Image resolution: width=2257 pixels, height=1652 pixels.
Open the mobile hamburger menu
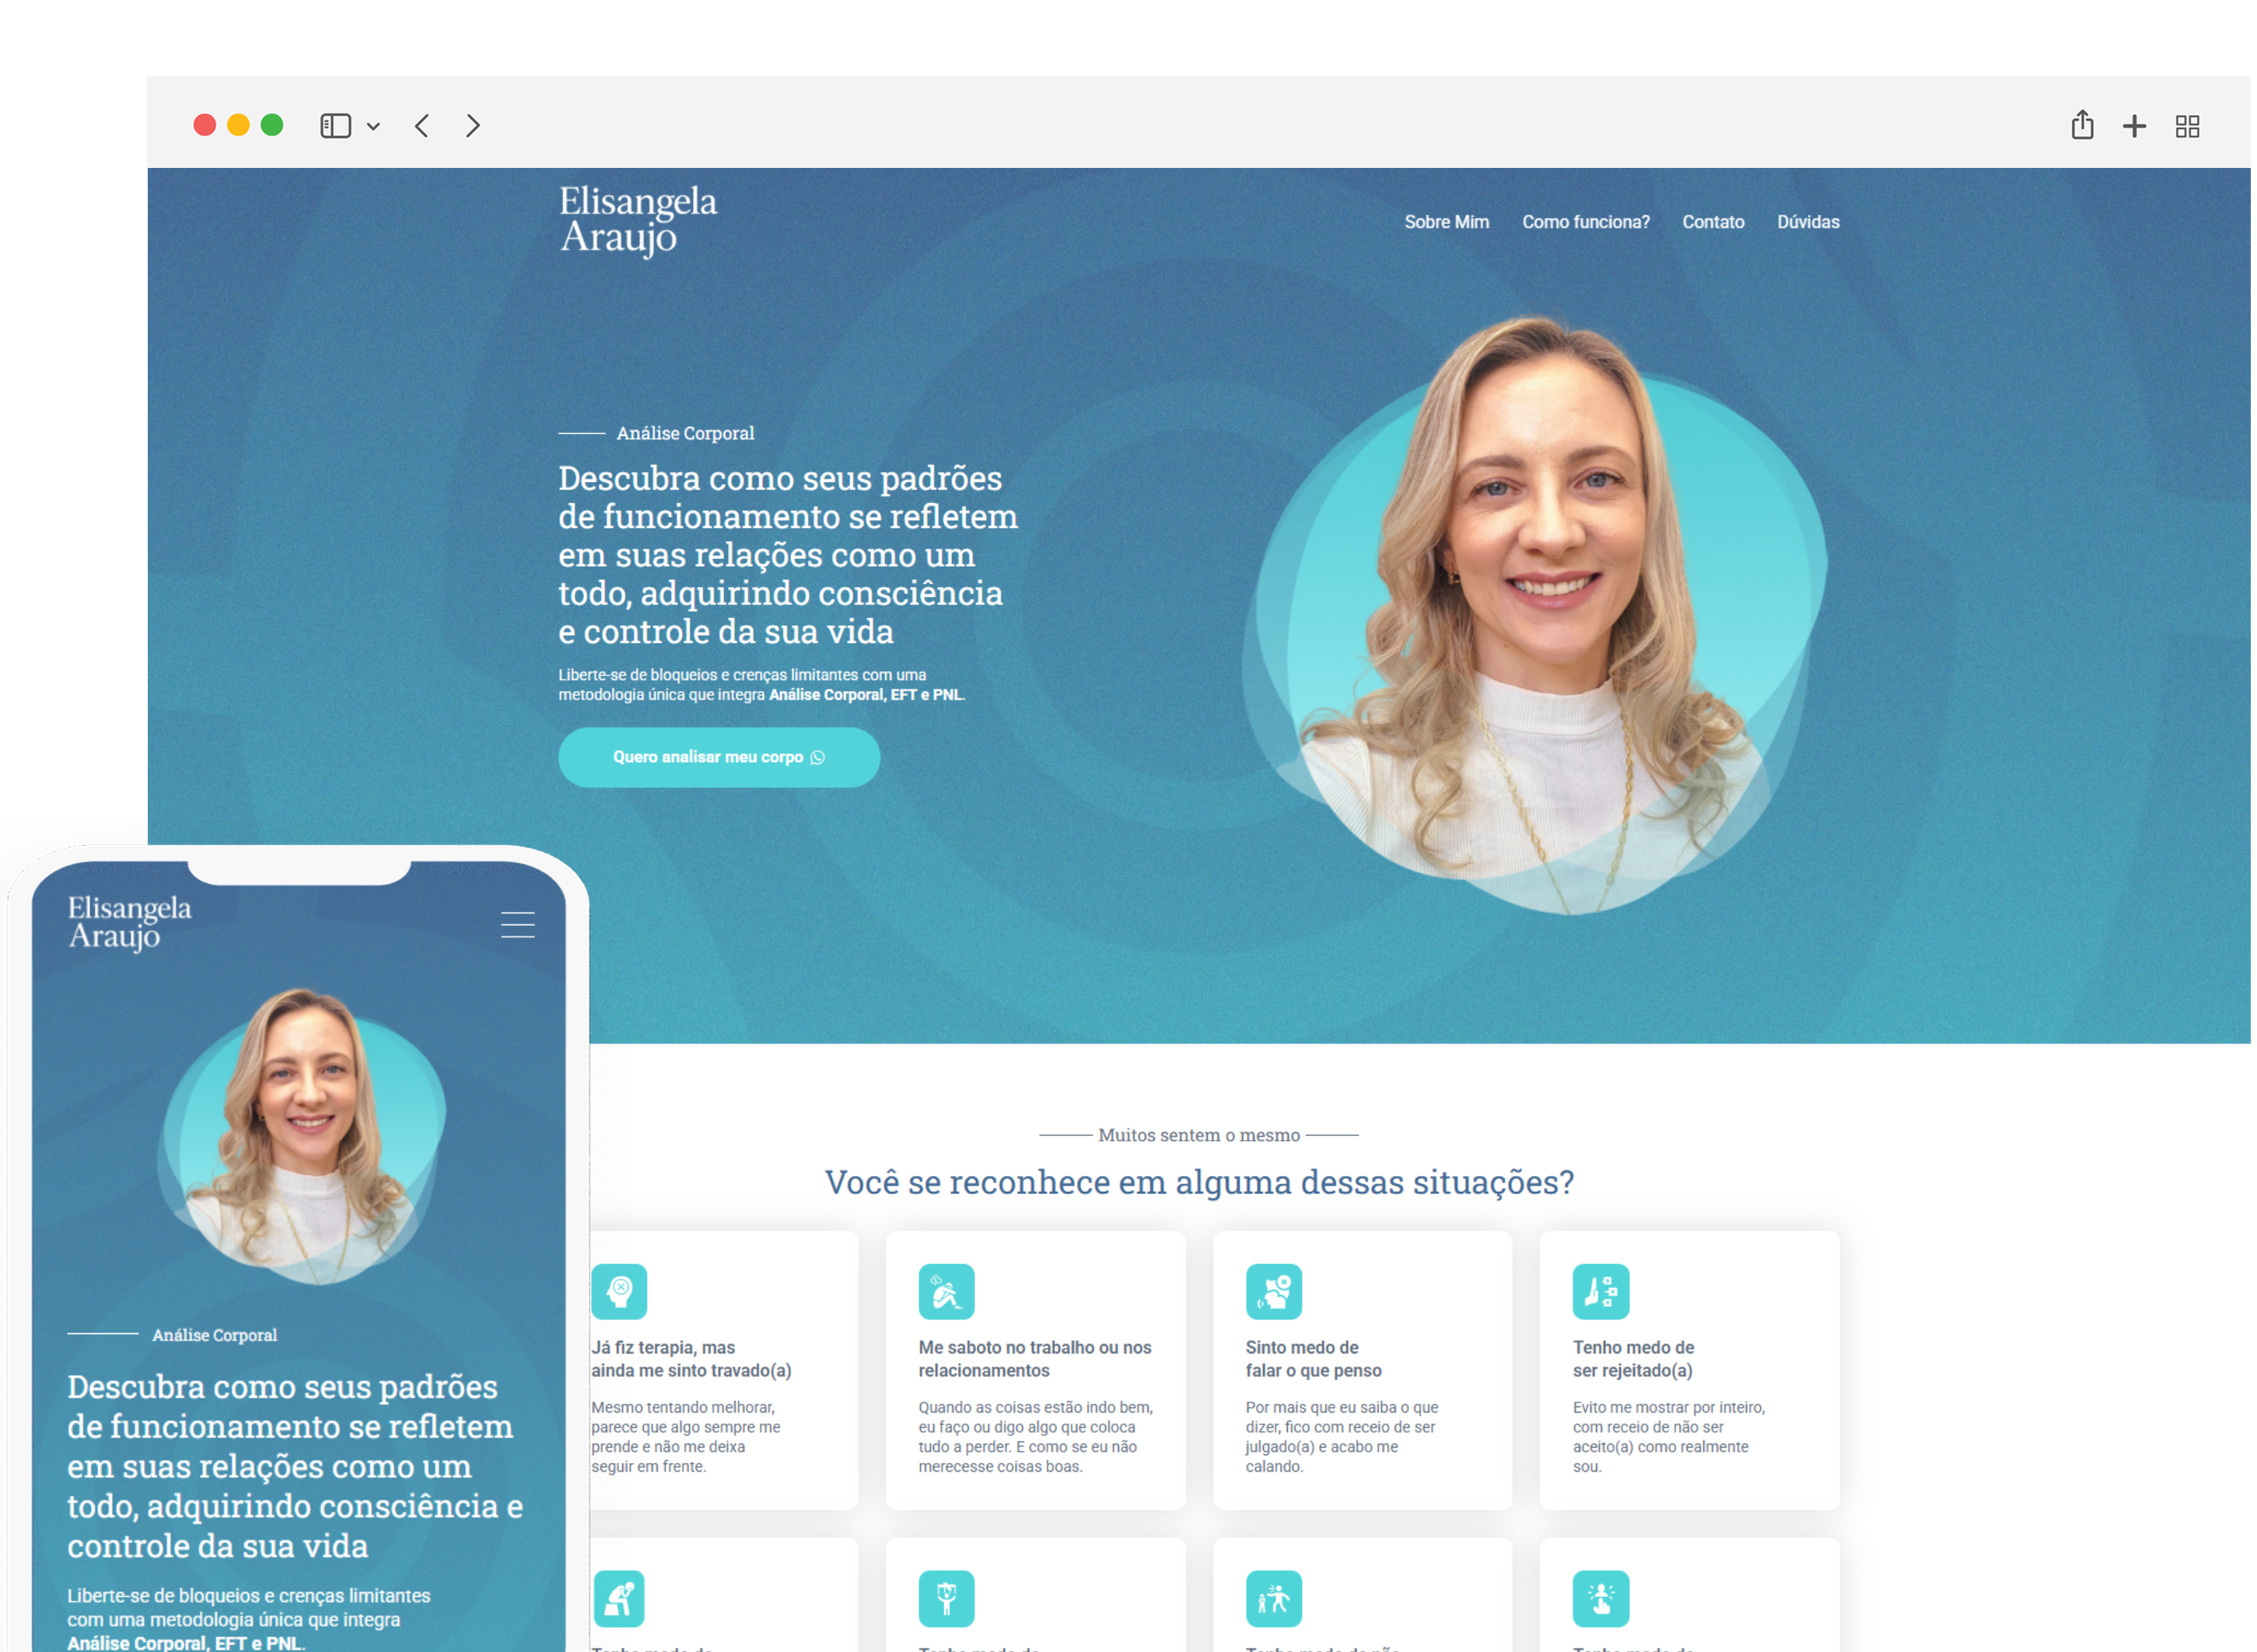point(517,924)
